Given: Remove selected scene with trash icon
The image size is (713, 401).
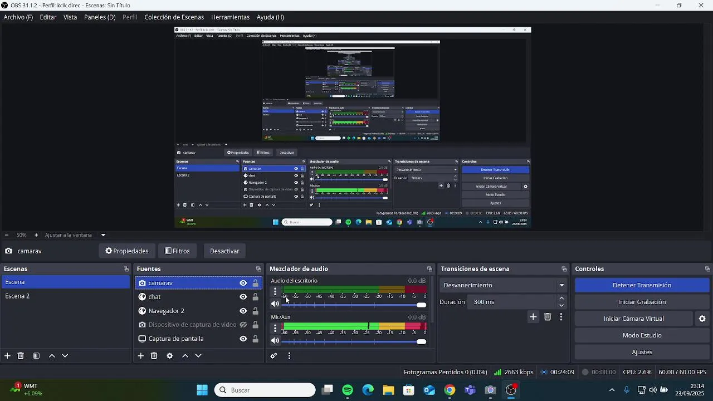Looking at the screenshot, I should 21,356.
